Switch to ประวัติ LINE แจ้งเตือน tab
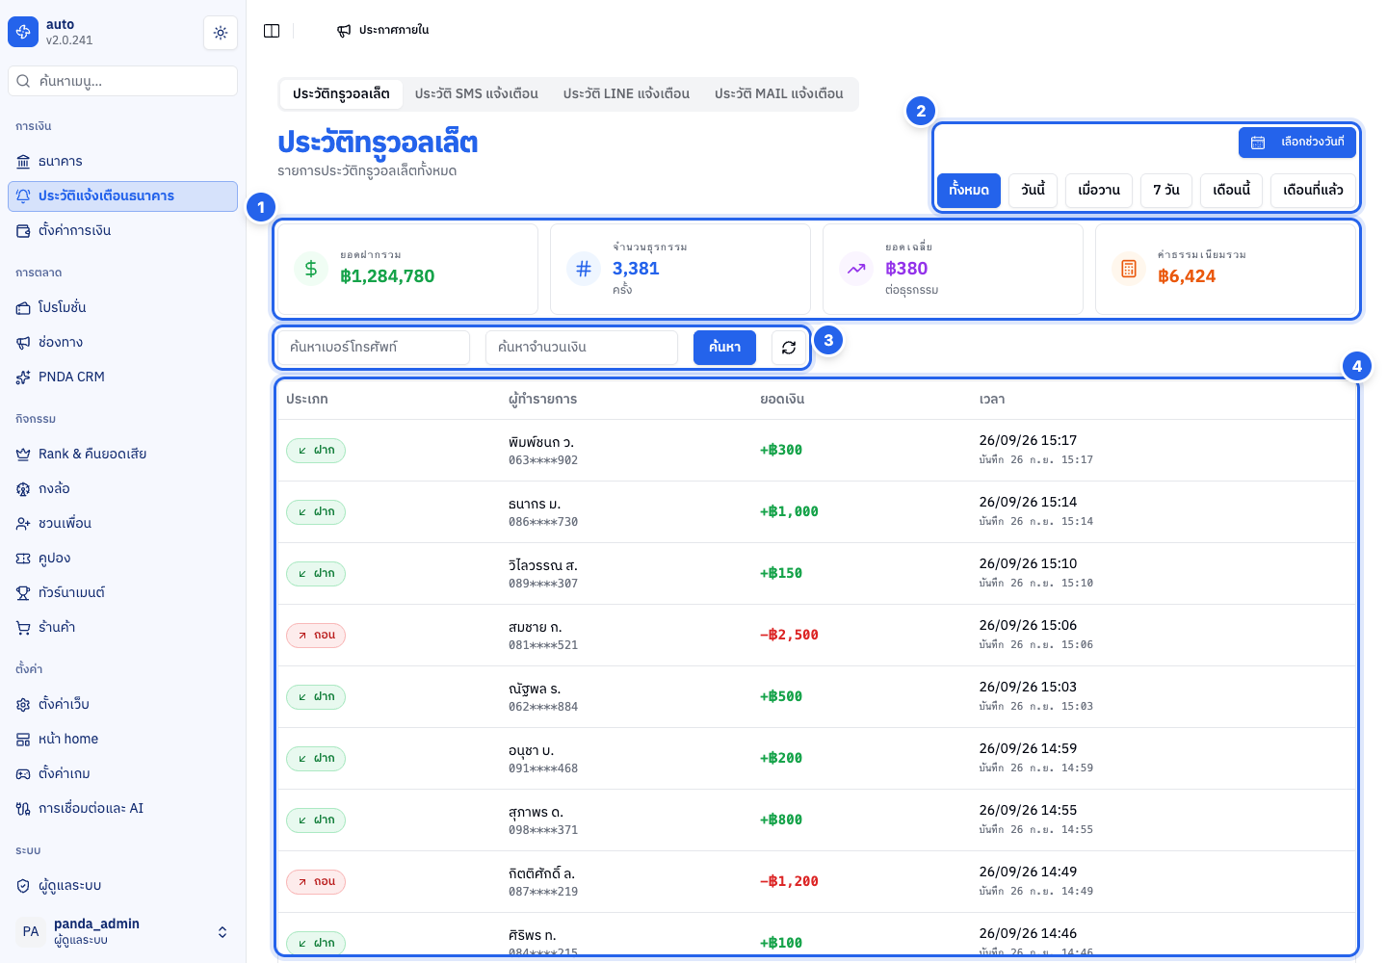Image resolution: width=1387 pixels, height=963 pixels. (x=626, y=93)
